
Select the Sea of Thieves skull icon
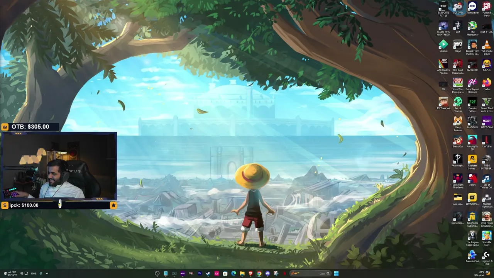point(458,105)
